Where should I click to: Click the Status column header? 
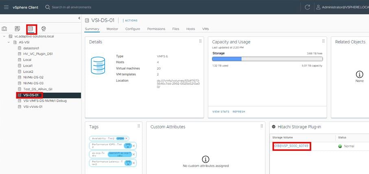tap(342, 137)
